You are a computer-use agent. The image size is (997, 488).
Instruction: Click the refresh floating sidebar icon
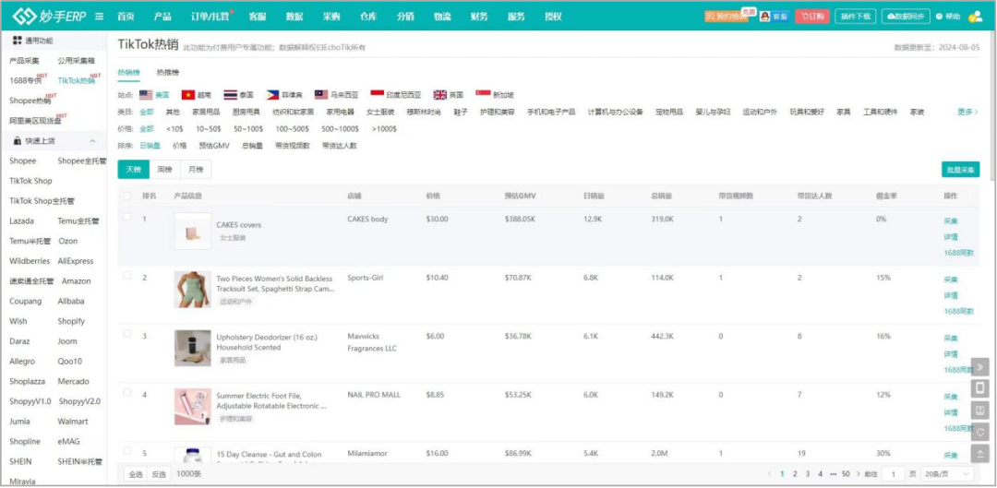tap(979, 432)
